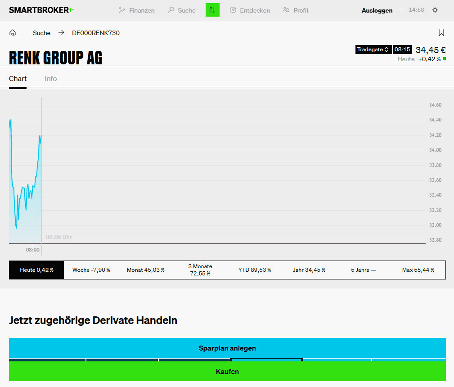Switch to the Info tab
454x387 pixels.
click(x=51, y=79)
